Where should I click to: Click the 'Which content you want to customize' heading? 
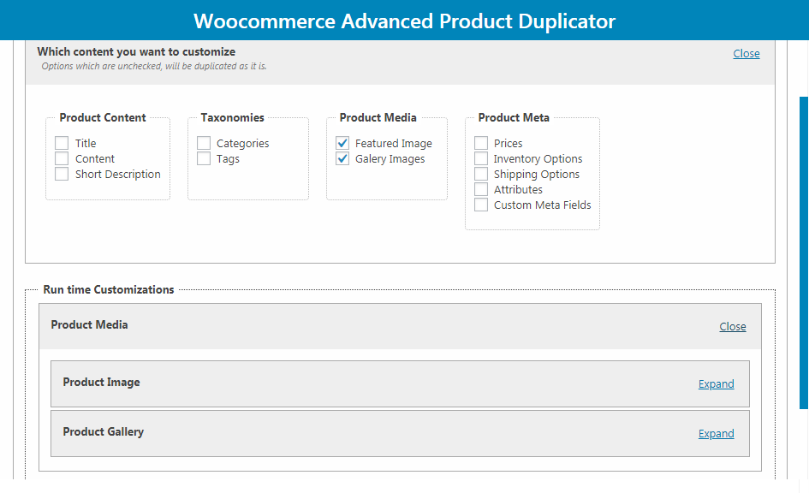click(x=136, y=51)
